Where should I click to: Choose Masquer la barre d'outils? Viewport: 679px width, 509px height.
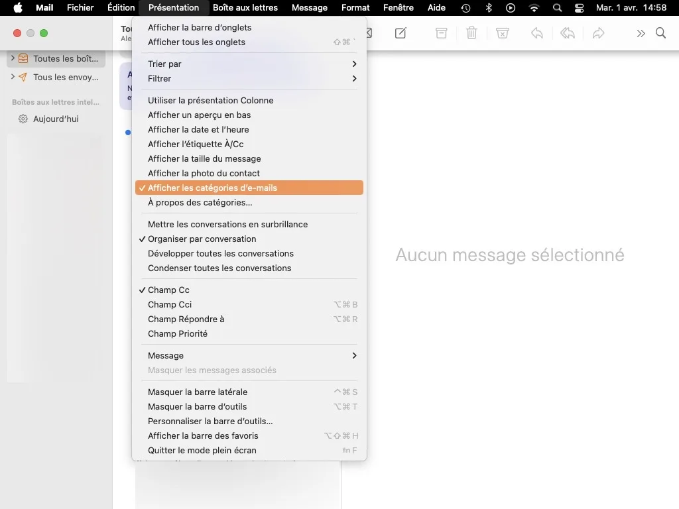pyautogui.click(x=249, y=406)
